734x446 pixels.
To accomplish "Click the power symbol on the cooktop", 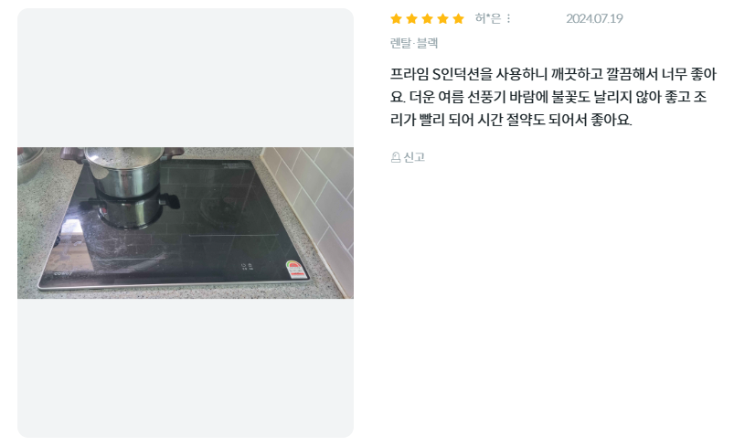I will 244,266.
